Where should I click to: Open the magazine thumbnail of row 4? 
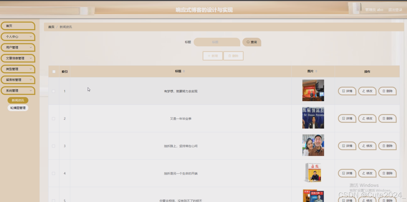tap(313, 172)
